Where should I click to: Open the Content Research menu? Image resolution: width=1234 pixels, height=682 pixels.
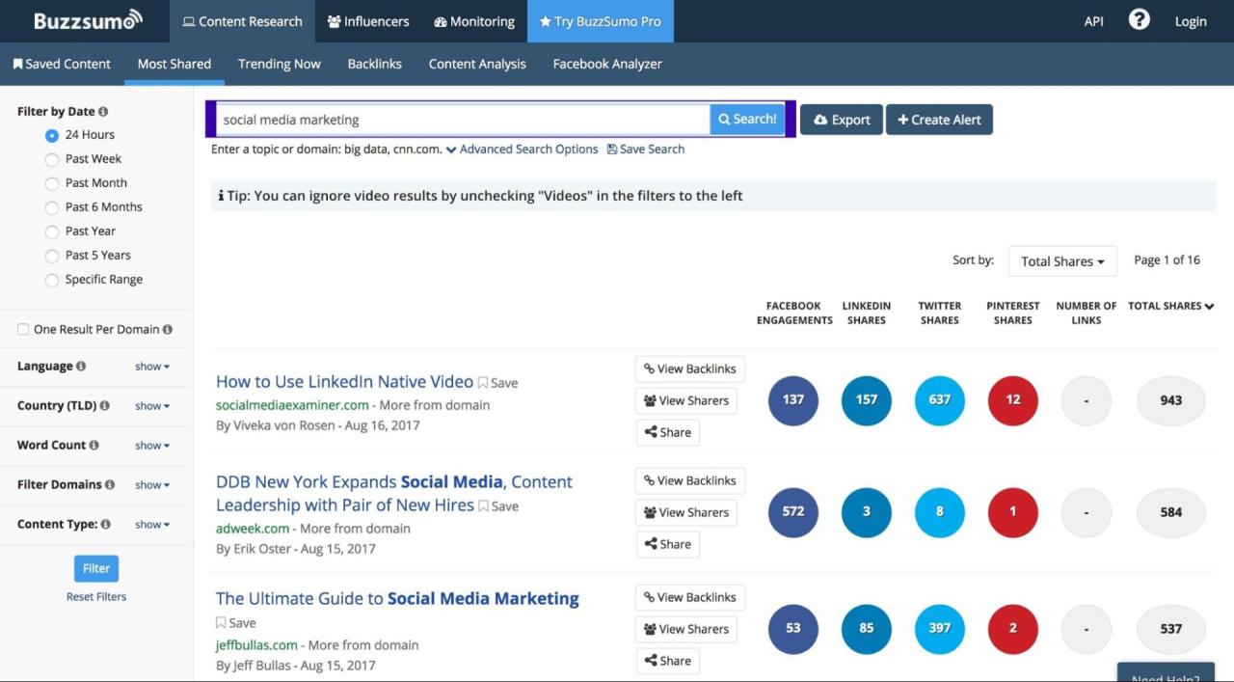coord(242,21)
